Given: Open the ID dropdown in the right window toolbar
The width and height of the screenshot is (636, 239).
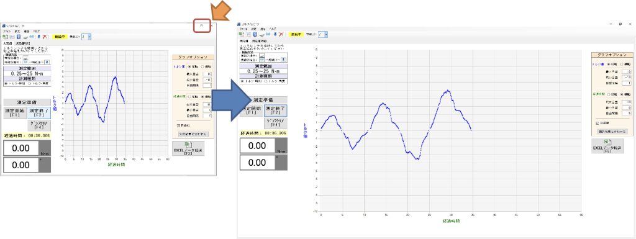Looking at the screenshot, I should (325, 35).
